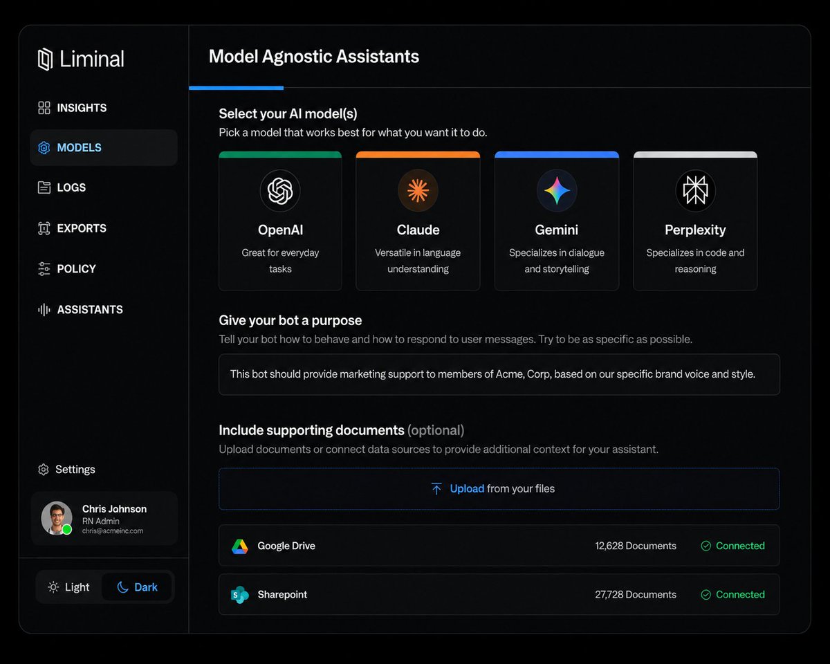
Task: Click the Insights grid icon
Action: tap(44, 108)
